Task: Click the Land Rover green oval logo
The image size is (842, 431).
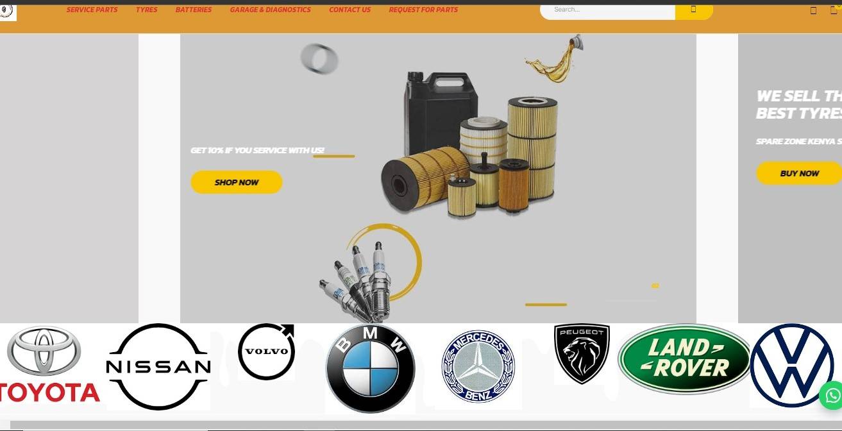Action: click(x=684, y=359)
